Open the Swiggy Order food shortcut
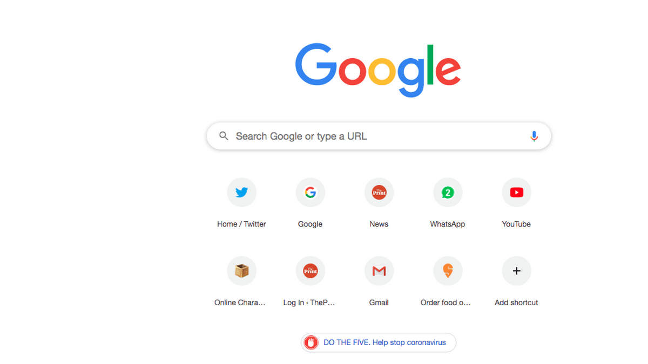The height and width of the screenshot is (364, 648). 448,271
